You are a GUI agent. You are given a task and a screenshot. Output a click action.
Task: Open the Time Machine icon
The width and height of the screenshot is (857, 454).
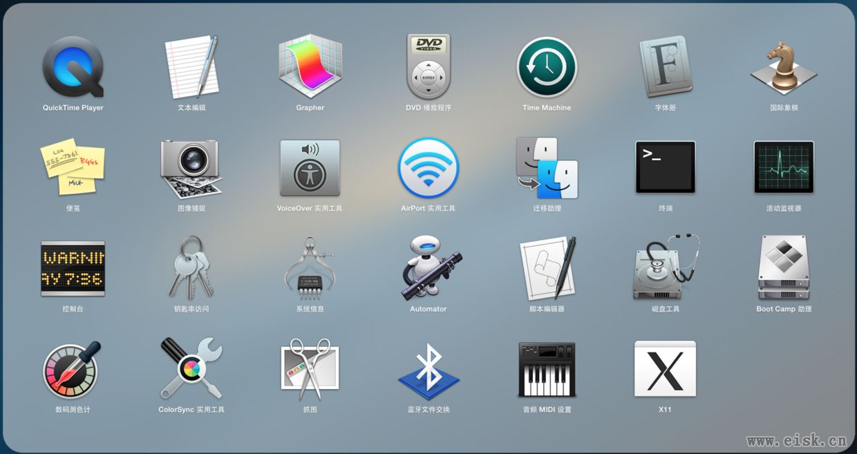pyautogui.click(x=547, y=67)
